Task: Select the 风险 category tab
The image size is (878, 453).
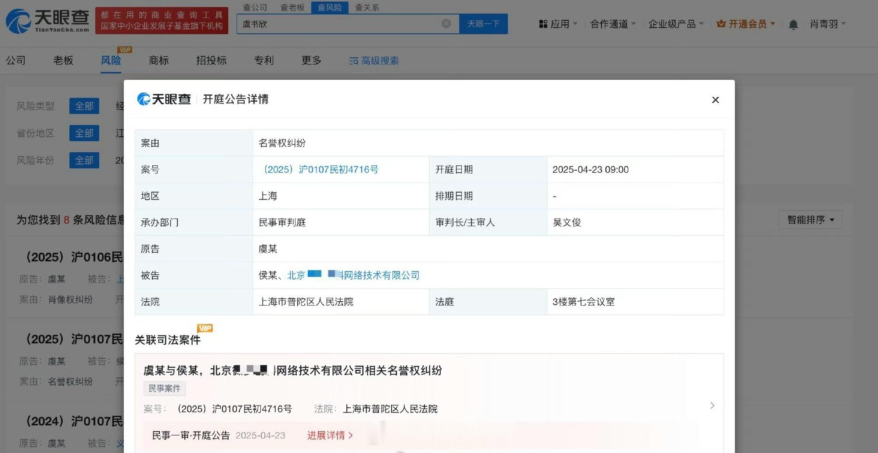Action: click(x=111, y=61)
